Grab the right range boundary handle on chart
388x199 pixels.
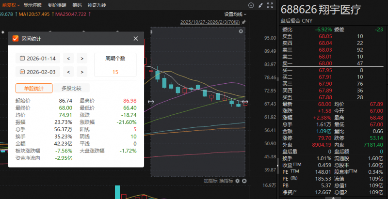[x=245, y=102]
